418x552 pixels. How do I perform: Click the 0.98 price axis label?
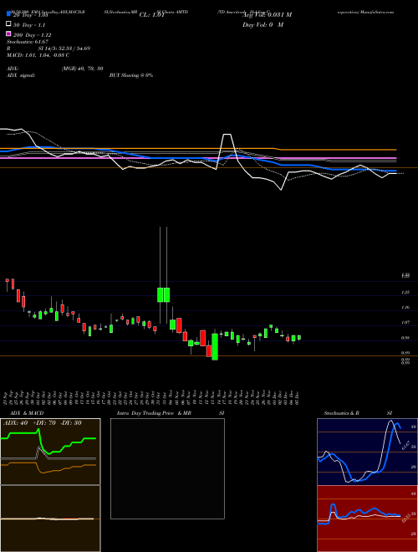[405, 338]
